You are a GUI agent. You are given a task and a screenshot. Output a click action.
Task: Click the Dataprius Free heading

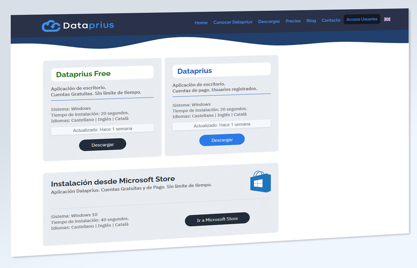(83, 73)
